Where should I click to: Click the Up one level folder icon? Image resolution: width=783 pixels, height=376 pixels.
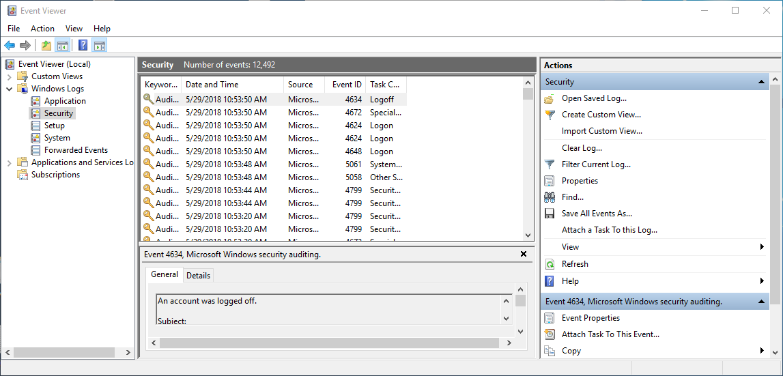tap(46, 46)
